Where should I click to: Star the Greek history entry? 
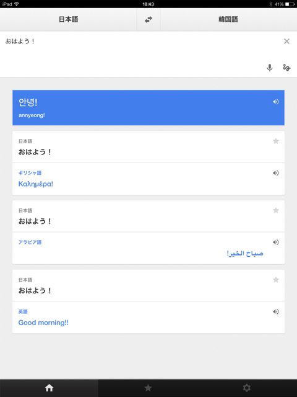276,141
